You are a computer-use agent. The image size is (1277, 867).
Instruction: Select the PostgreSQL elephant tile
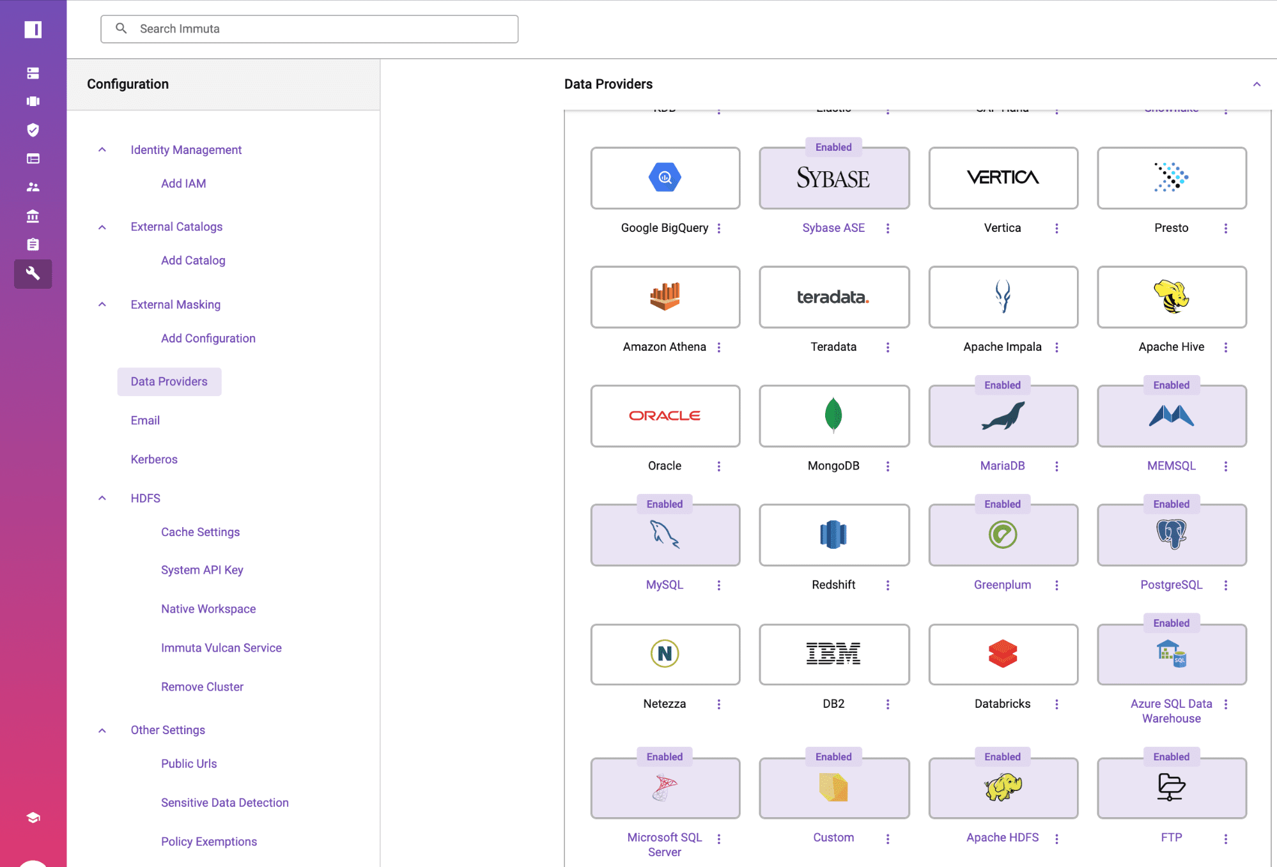tap(1172, 535)
